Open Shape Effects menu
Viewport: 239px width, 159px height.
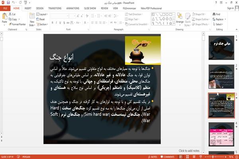point(200,24)
